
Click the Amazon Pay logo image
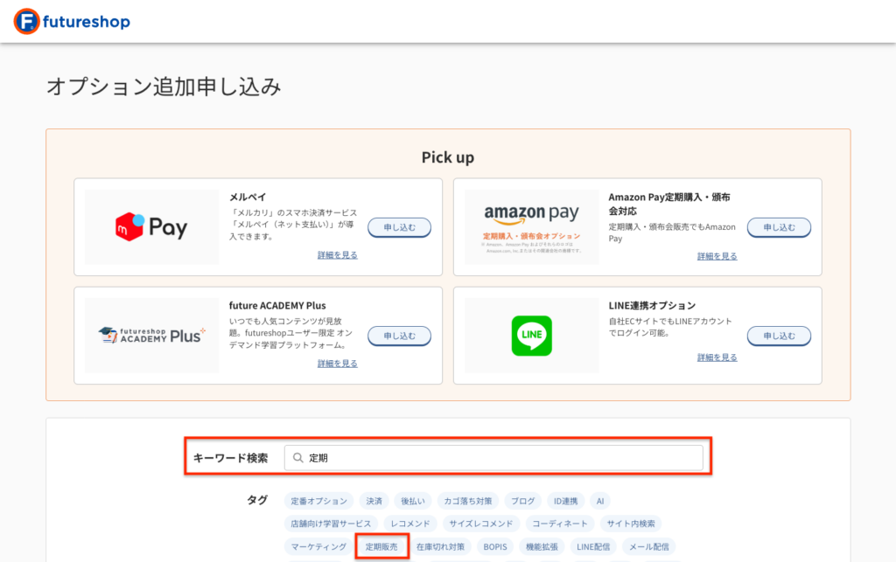tap(531, 227)
